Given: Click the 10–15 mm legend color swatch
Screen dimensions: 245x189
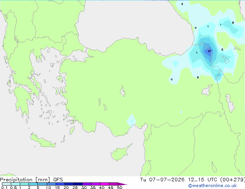Looking at the screenshot, I should coord(51,184).
